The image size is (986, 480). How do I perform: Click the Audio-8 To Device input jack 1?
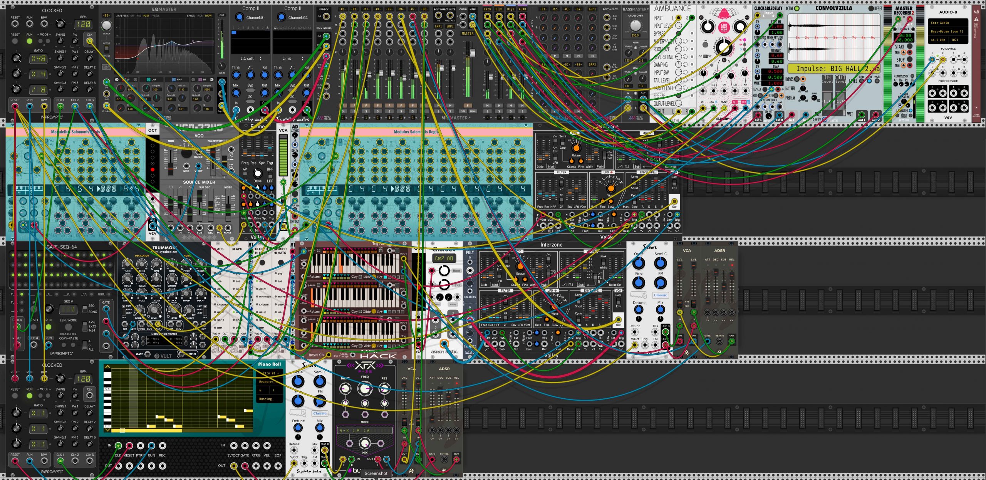[932, 60]
